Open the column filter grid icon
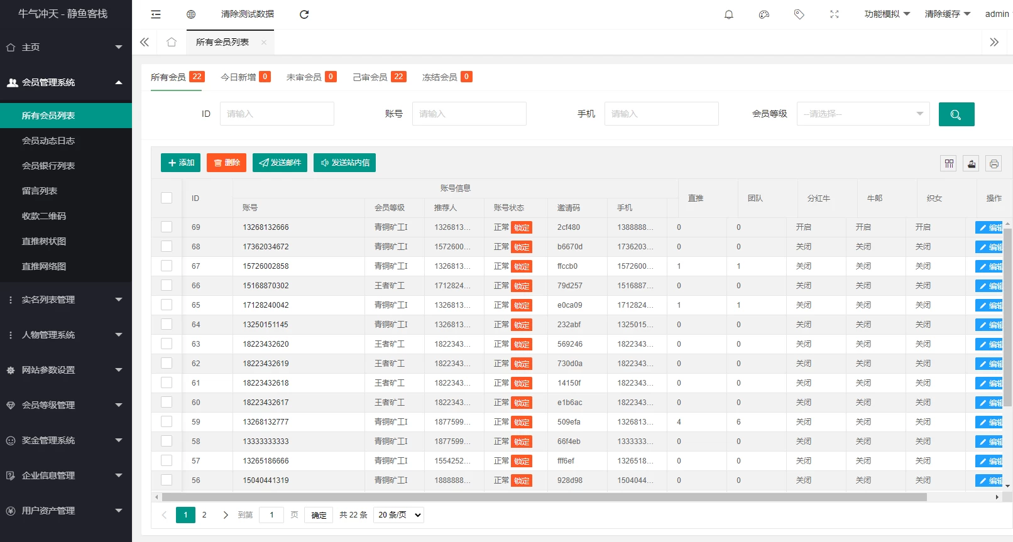 click(x=949, y=164)
